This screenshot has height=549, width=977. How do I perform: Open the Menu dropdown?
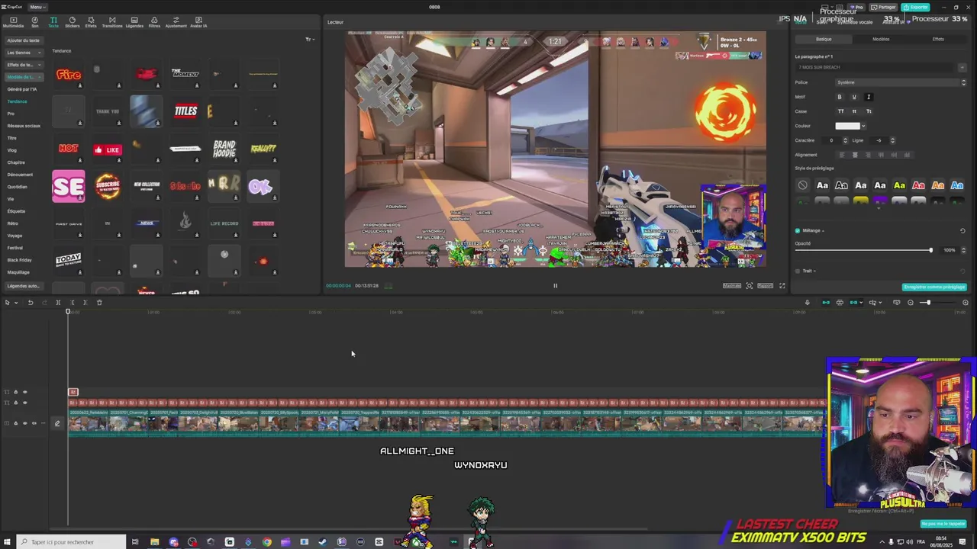click(x=36, y=7)
